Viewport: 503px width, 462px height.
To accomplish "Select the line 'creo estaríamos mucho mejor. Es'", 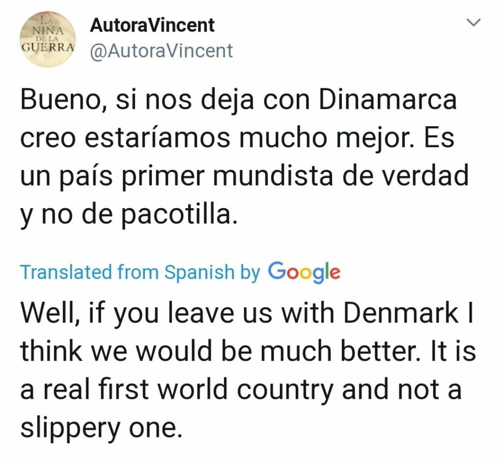I will [237, 139].
